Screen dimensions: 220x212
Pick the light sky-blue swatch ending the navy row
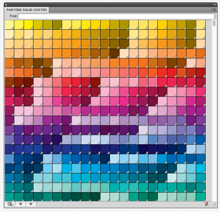click(x=201, y=149)
